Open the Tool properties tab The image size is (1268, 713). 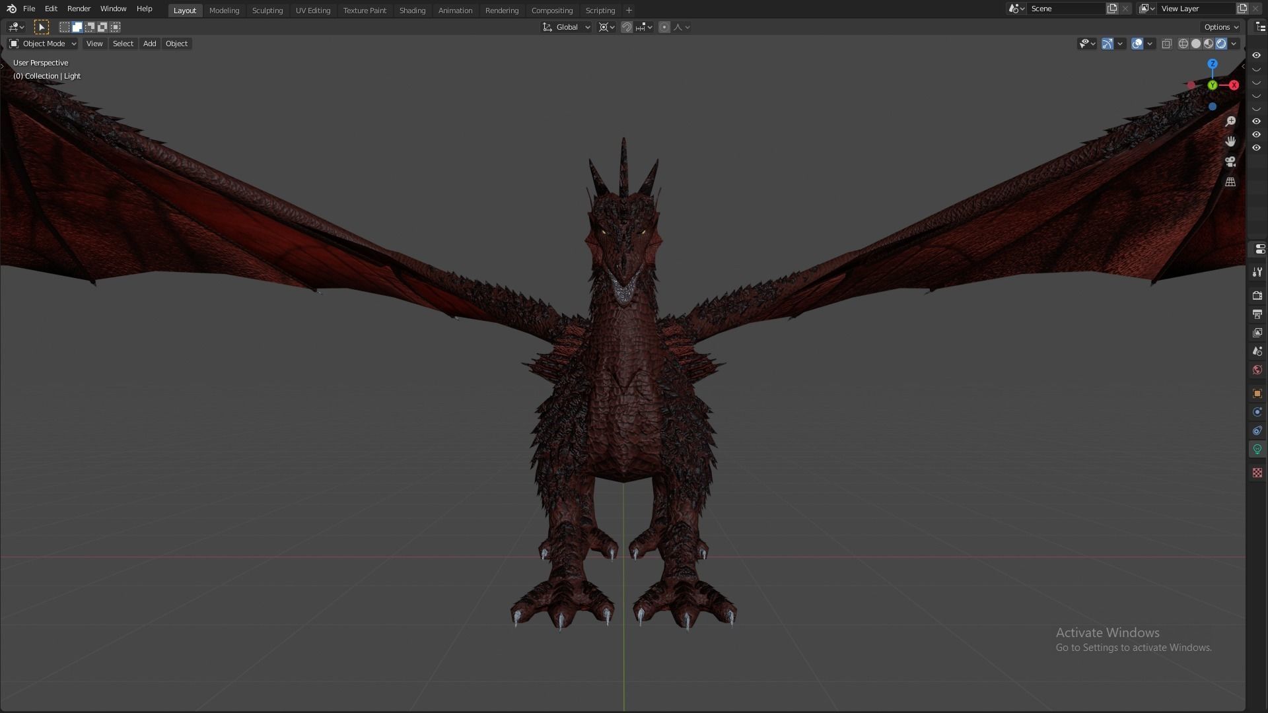(x=1257, y=272)
